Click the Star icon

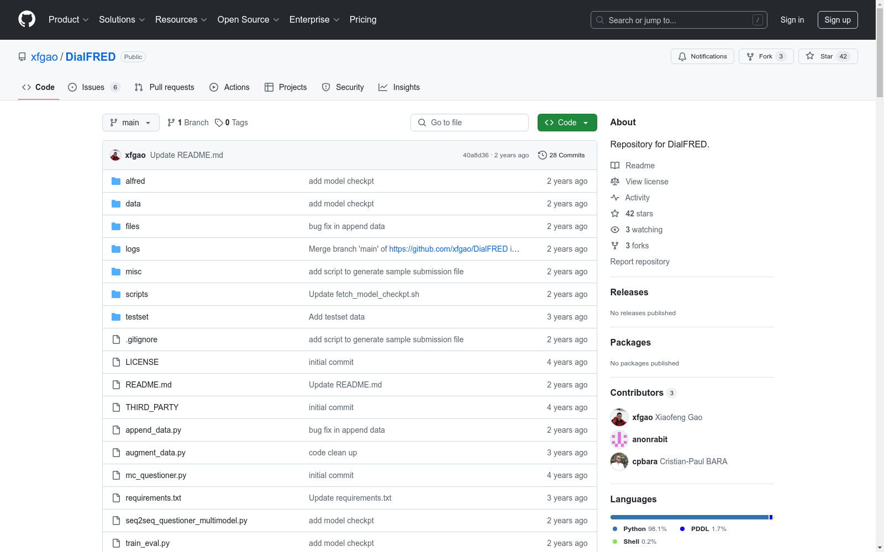click(810, 56)
